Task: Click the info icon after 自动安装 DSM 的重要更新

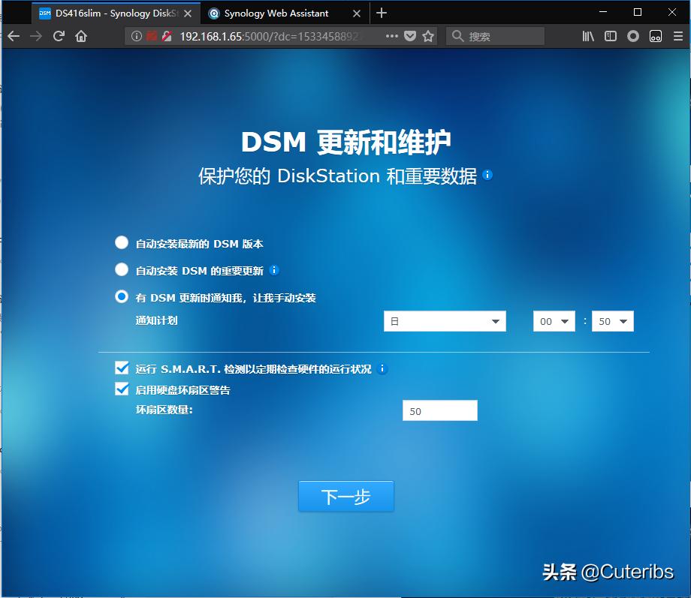Action: click(274, 270)
